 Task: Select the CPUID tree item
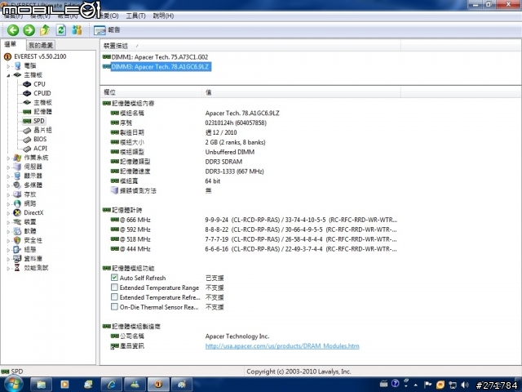click(42, 93)
